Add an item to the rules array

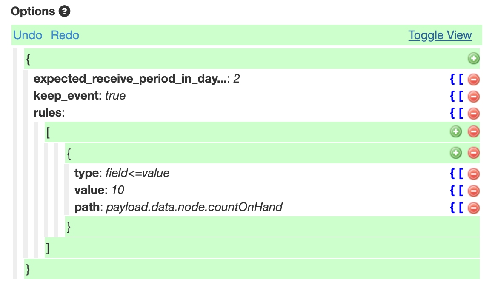click(x=455, y=132)
